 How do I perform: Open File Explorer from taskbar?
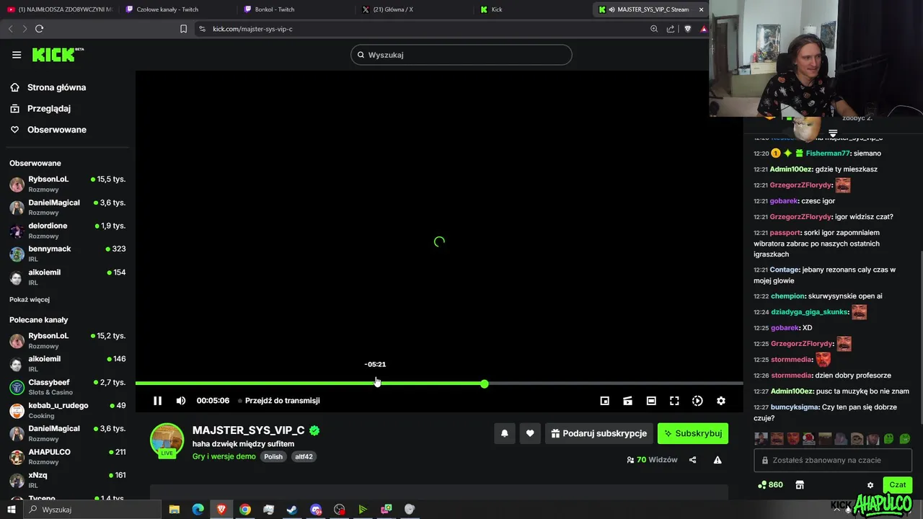175,510
